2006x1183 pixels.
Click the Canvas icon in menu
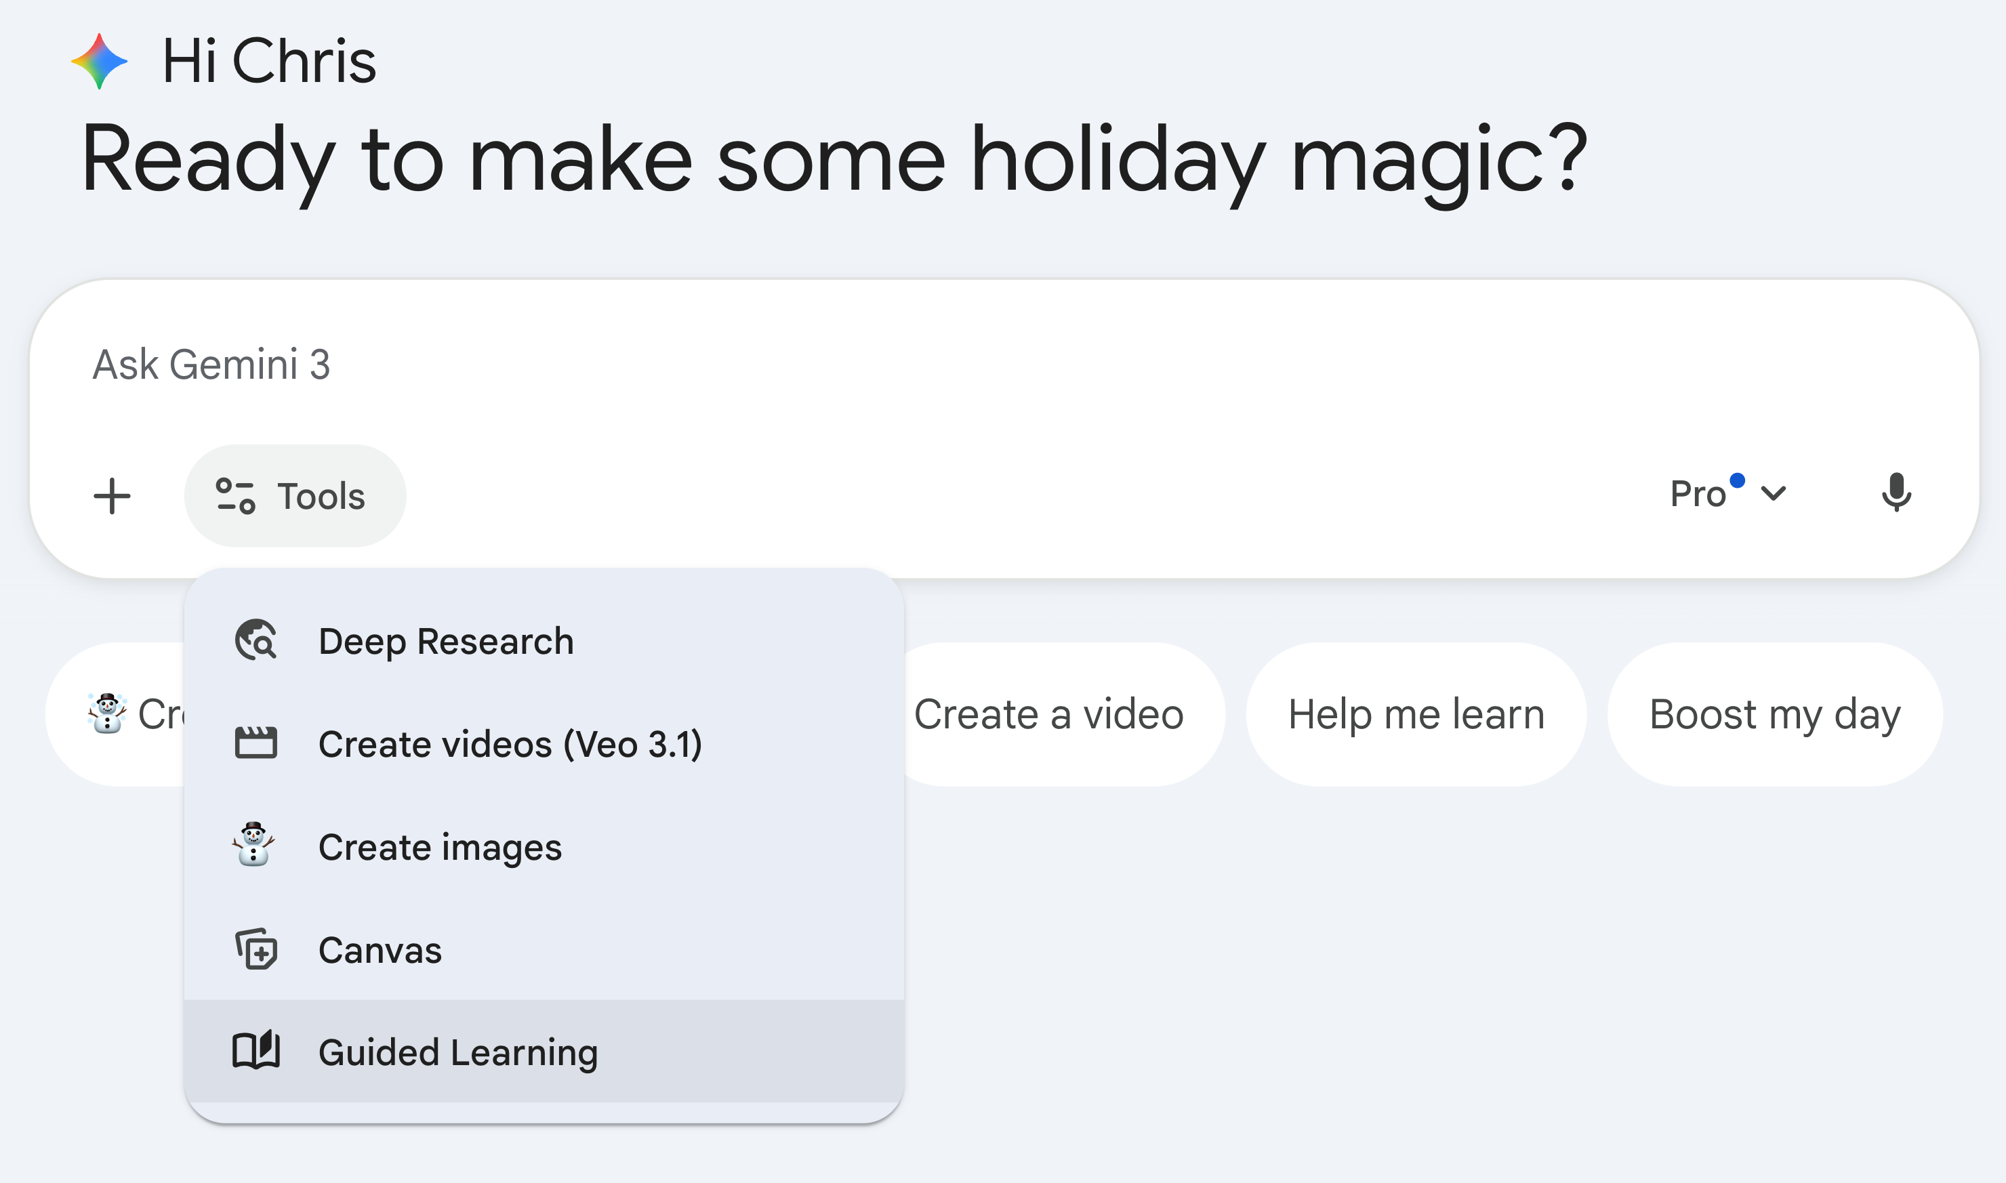point(256,949)
